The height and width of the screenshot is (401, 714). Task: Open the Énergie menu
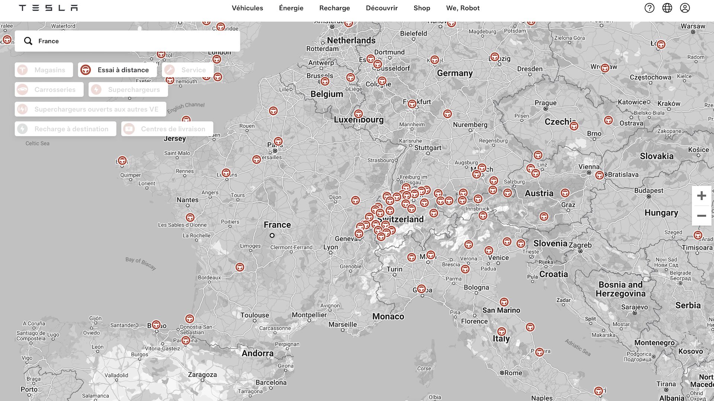click(x=291, y=8)
